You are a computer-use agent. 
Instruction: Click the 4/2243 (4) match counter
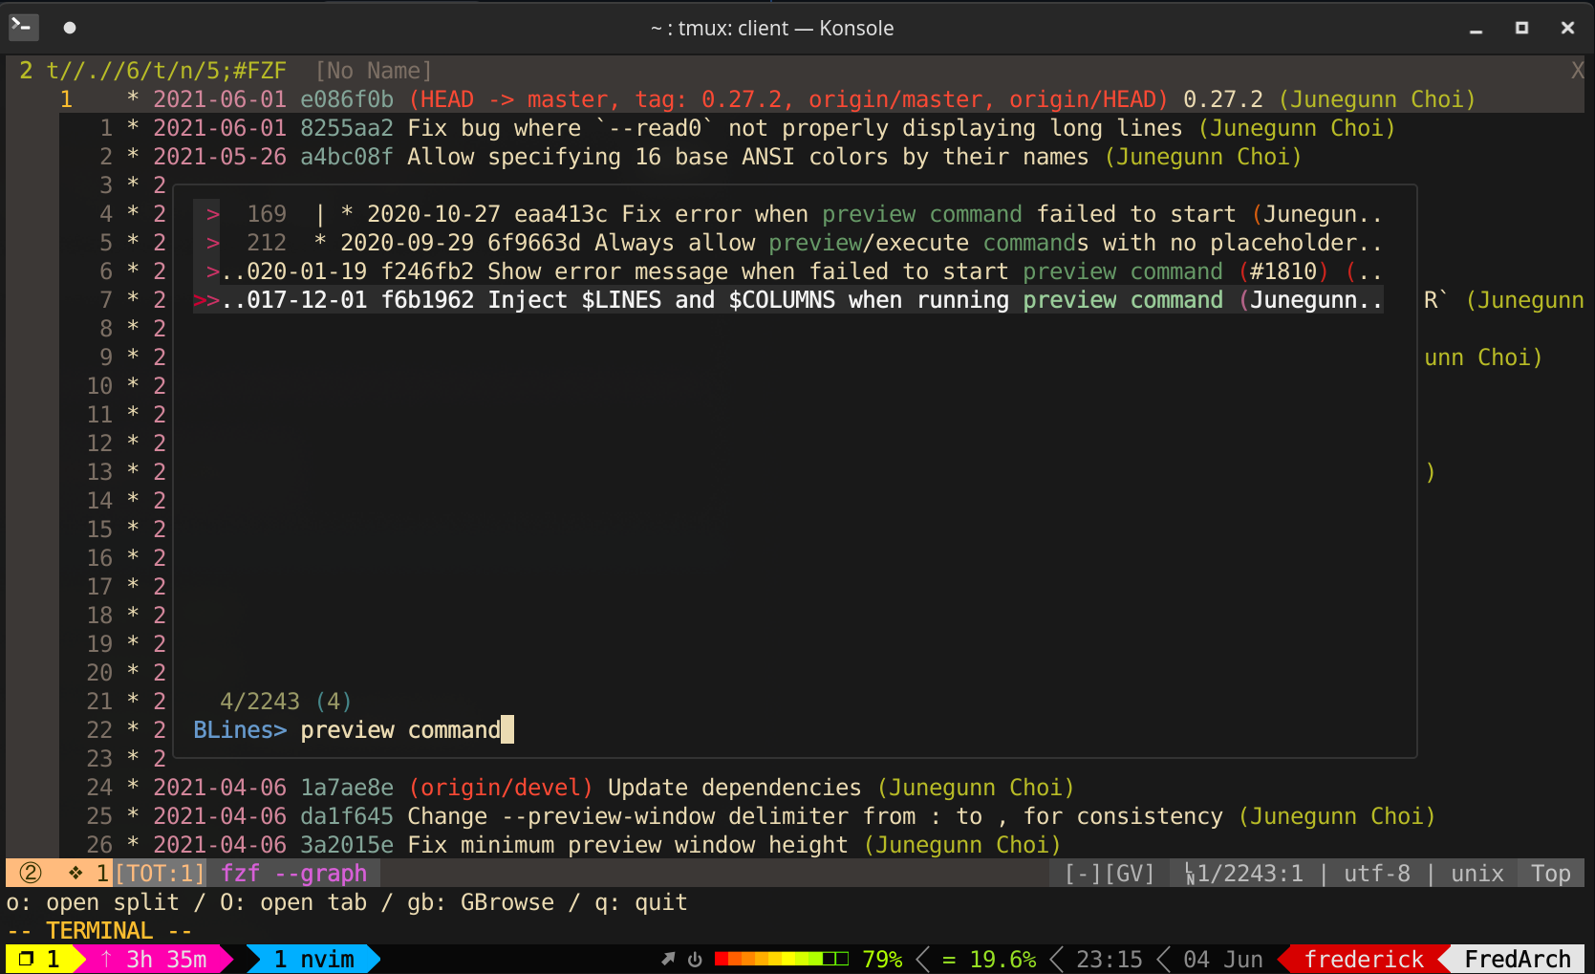(x=285, y=702)
